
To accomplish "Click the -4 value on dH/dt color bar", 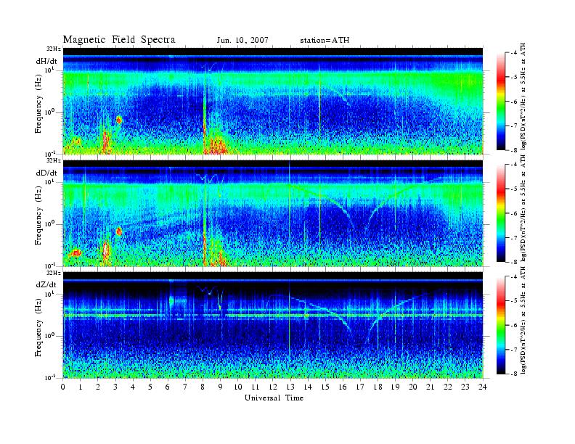I will pos(515,53).
